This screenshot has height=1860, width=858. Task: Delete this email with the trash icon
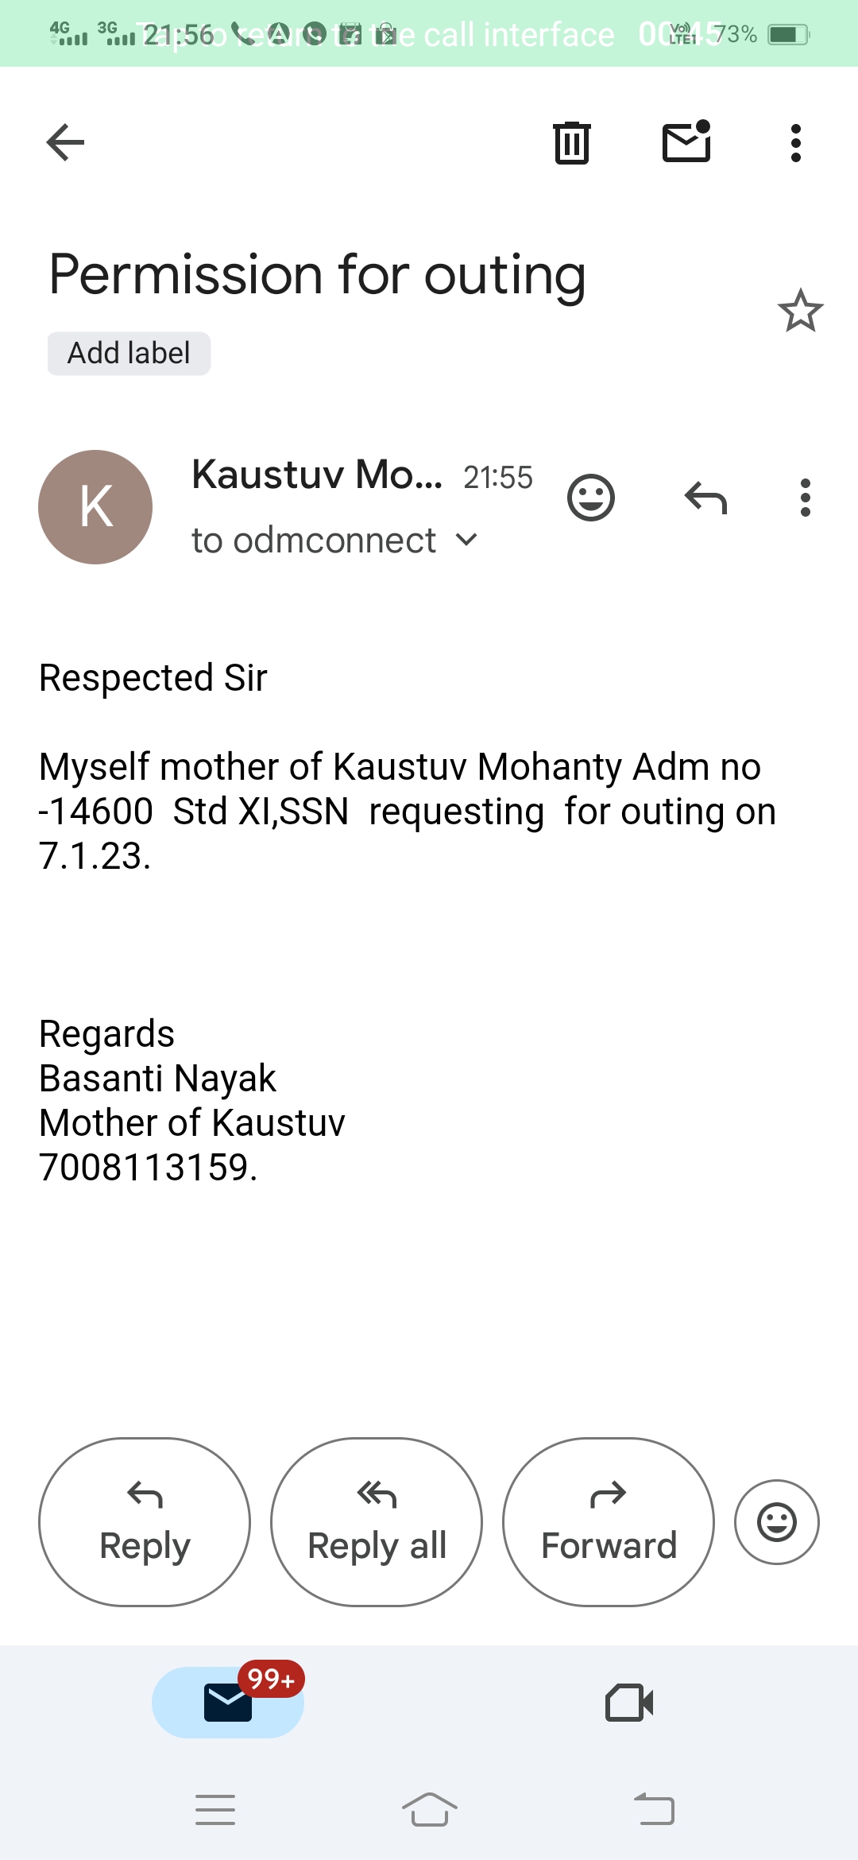pyautogui.click(x=571, y=143)
